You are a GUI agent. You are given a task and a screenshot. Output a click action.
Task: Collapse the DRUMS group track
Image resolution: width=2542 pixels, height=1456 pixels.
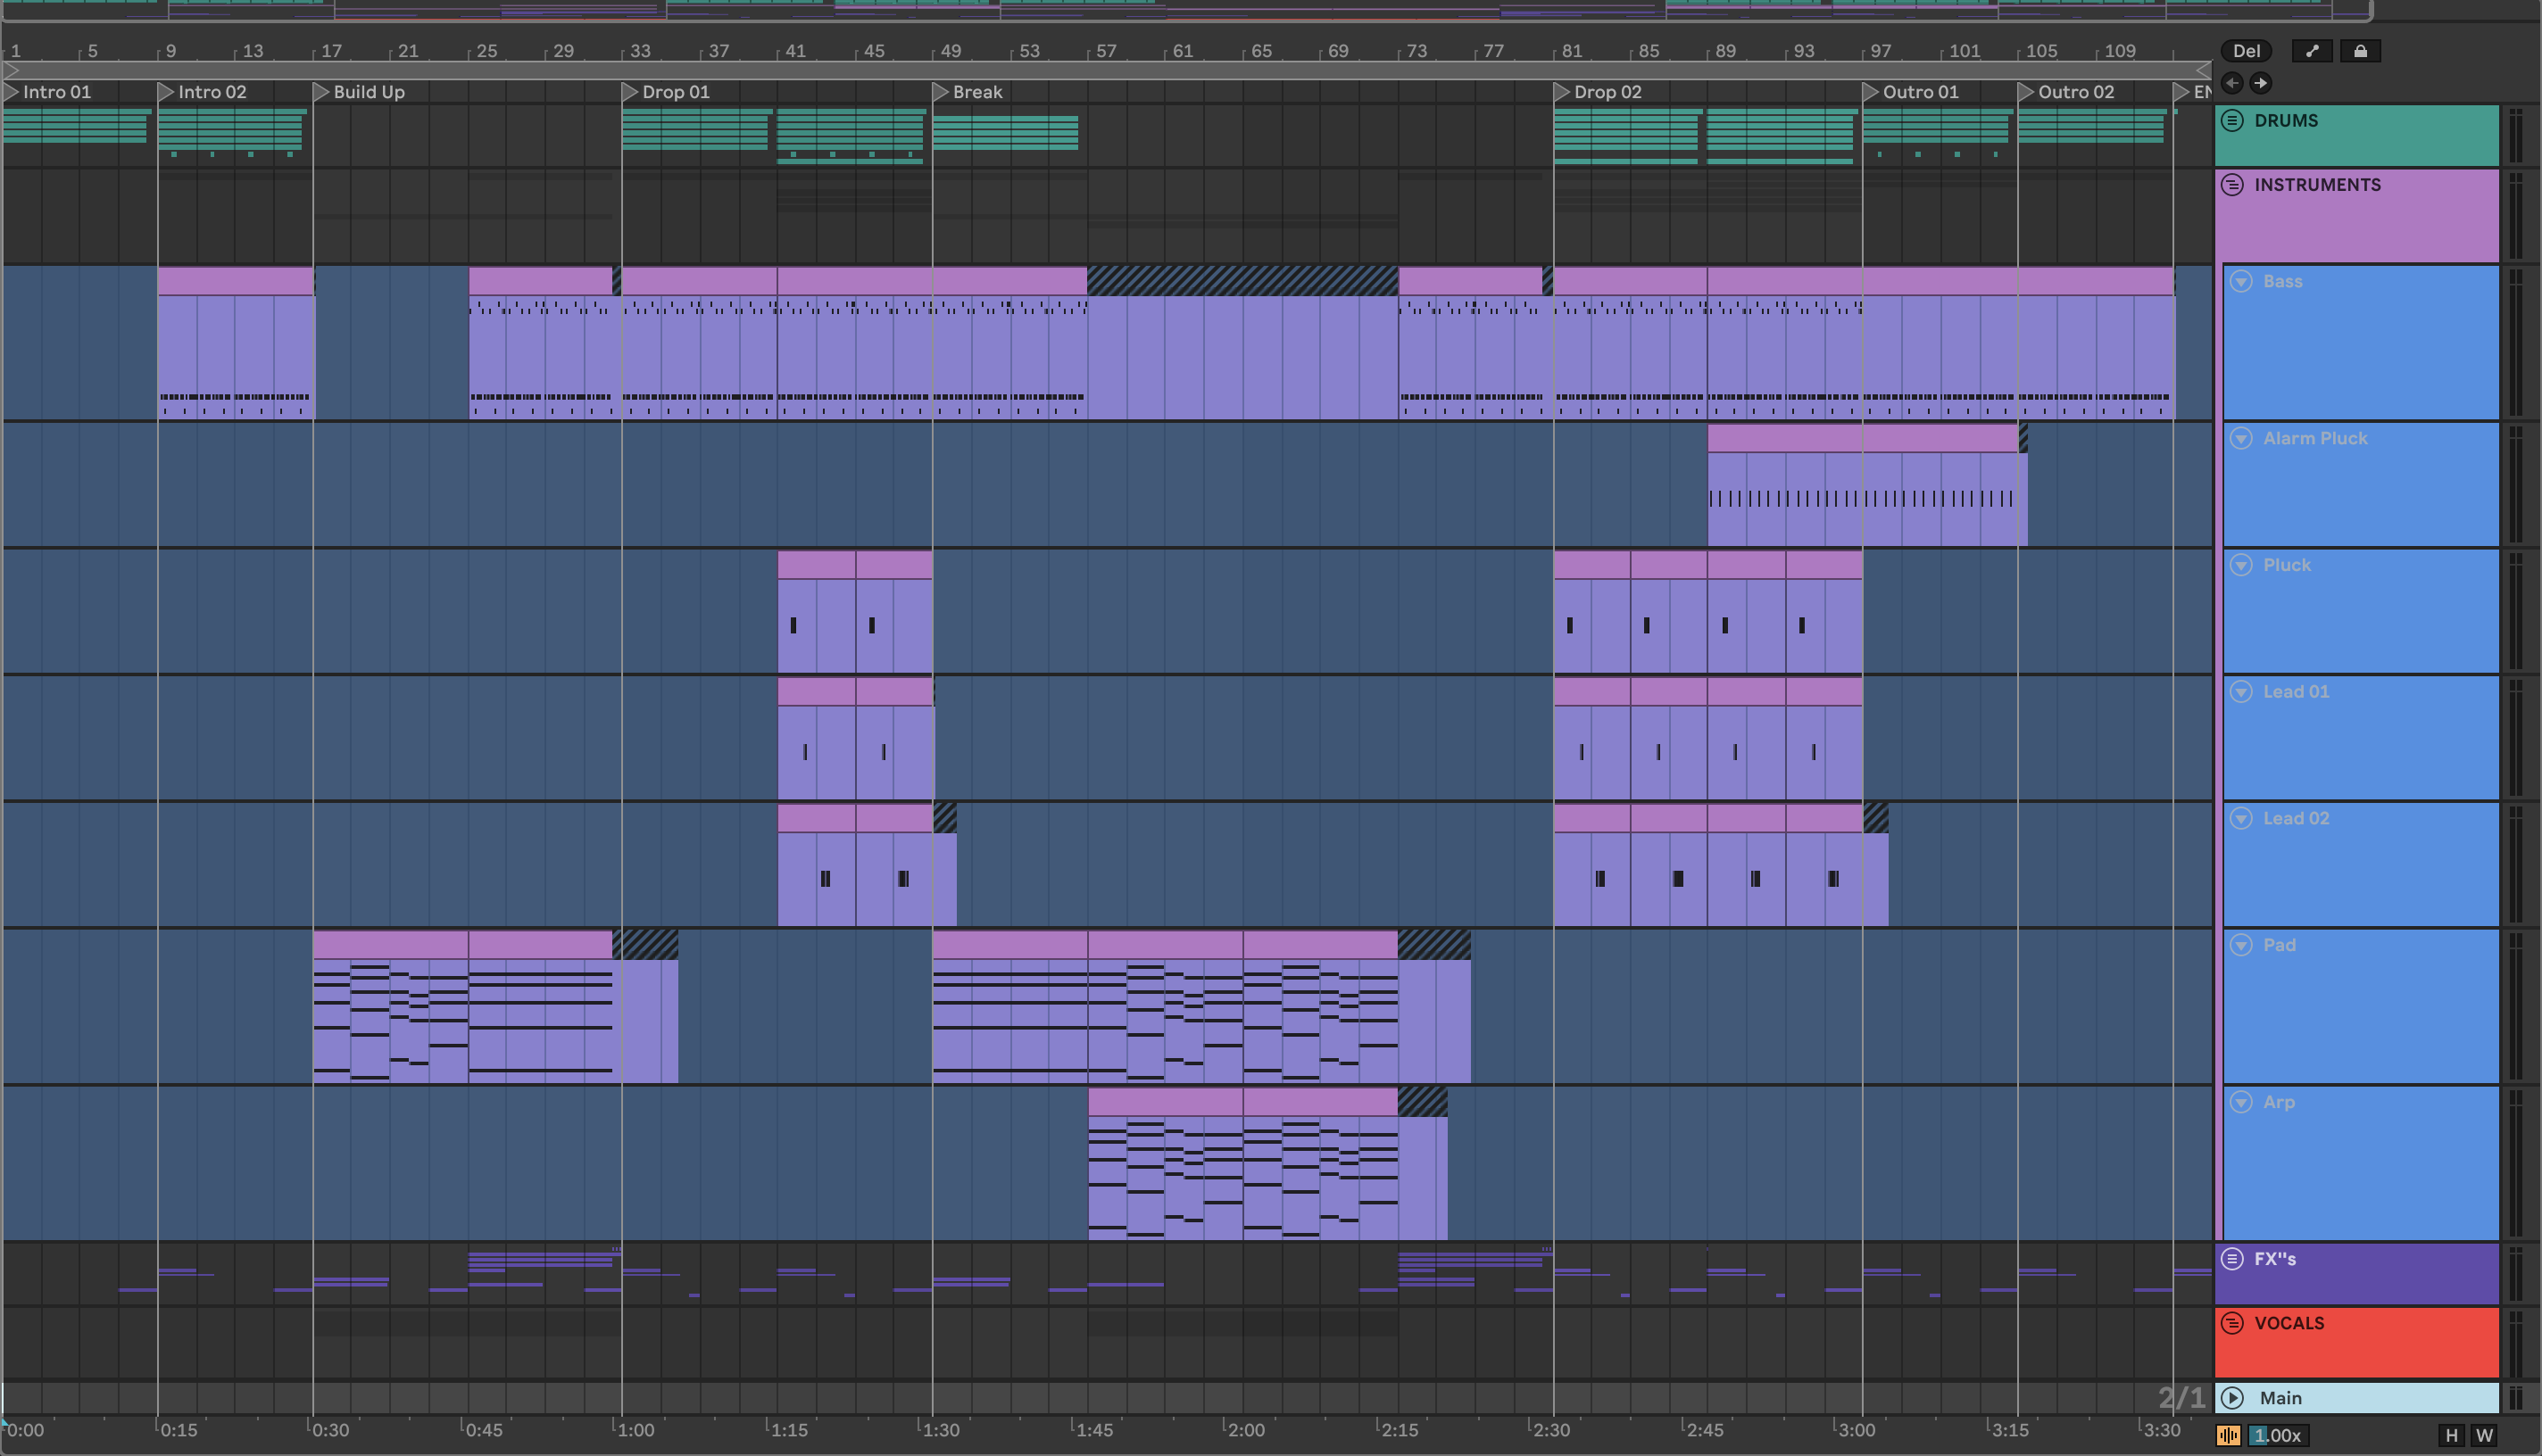[2232, 121]
